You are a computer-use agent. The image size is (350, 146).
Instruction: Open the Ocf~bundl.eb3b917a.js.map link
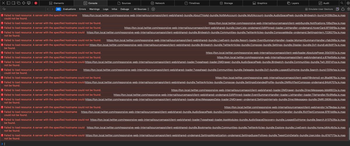click(x=218, y=45)
